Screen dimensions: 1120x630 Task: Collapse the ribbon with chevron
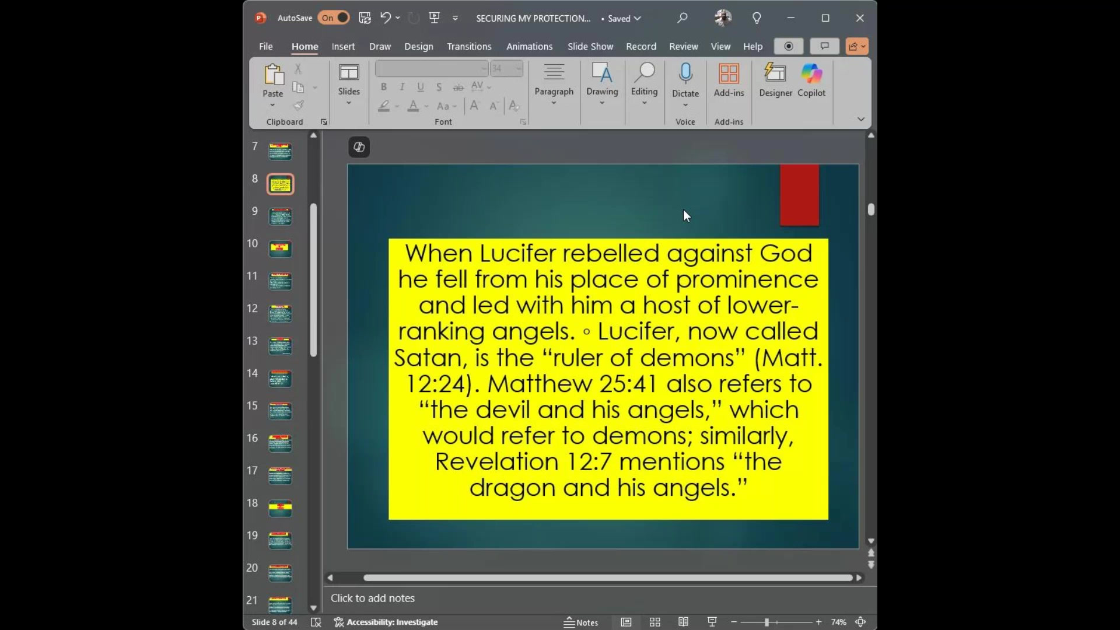pyautogui.click(x=860, y=120)
